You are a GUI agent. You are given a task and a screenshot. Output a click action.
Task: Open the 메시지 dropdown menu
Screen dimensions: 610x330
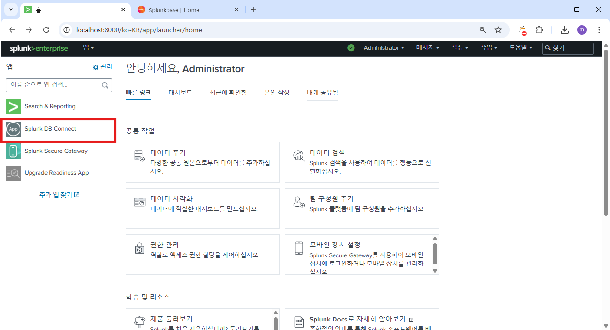click(428, 48)
